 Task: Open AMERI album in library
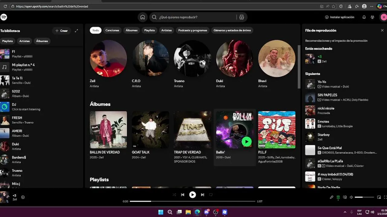tap(41, 133)
